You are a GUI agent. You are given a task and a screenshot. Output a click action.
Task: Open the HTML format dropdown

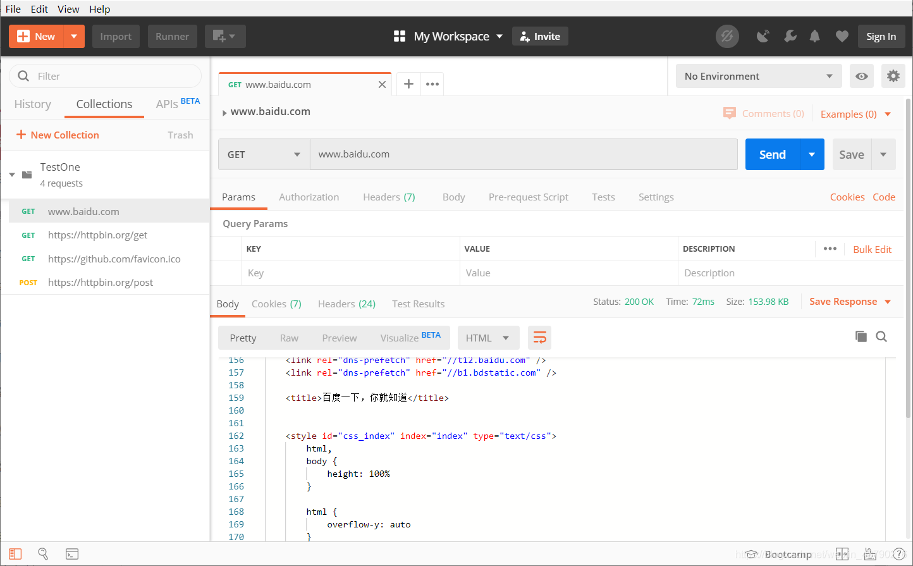[x=488, y=338]
